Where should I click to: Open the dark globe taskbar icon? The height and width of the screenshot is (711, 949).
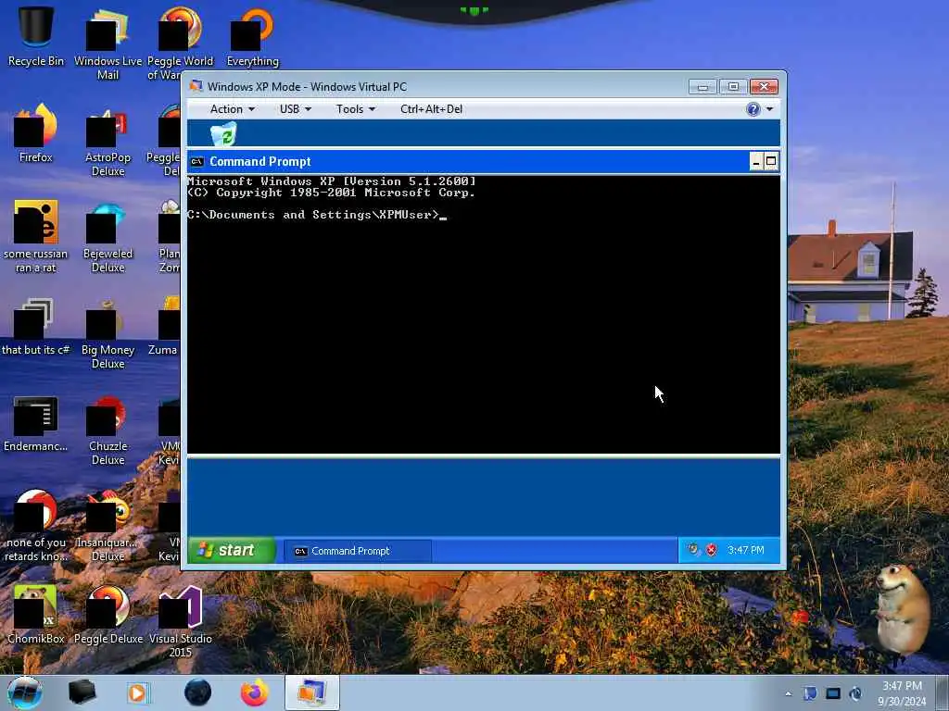tap(197, 692)
